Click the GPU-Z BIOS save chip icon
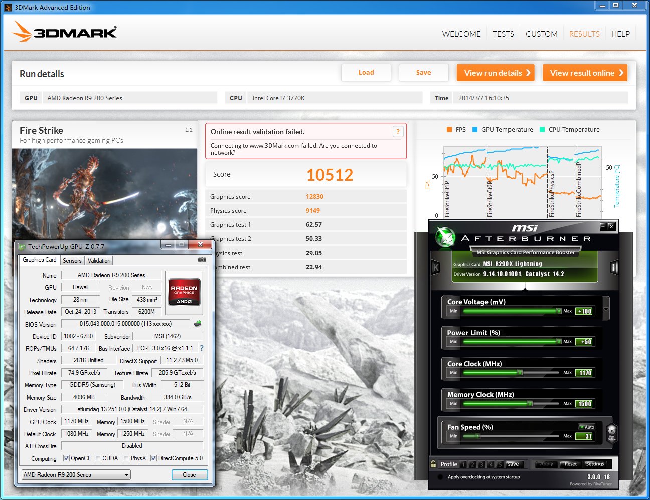Screen dimensions: 650x500 coord(198,324)
